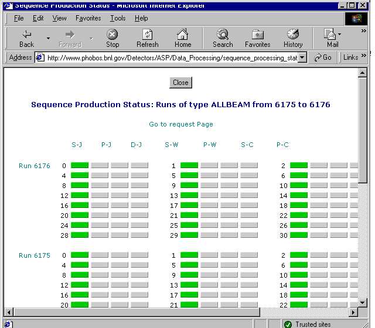Viewport: 375px width, 328px height.
Task: Open the Favorites toolbar icon
Action: pos(258,35)
